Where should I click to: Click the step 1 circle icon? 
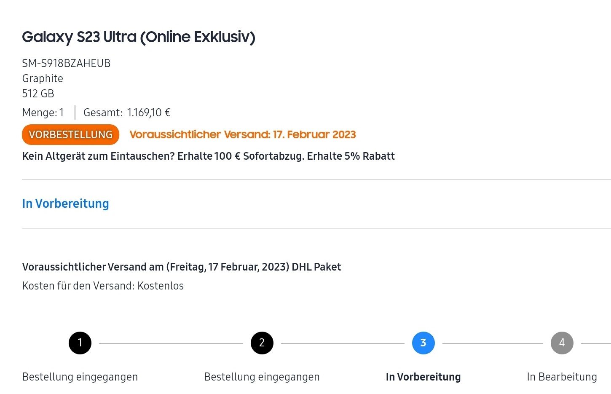point(80,343)
